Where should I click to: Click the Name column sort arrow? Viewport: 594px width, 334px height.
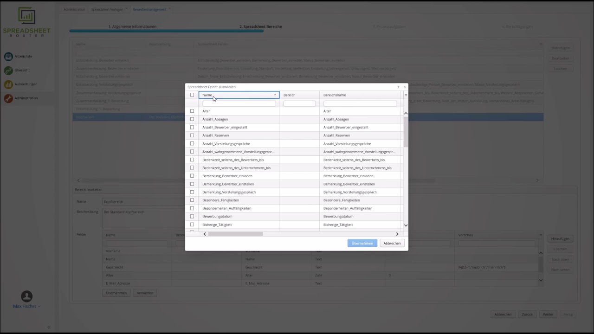275,95
